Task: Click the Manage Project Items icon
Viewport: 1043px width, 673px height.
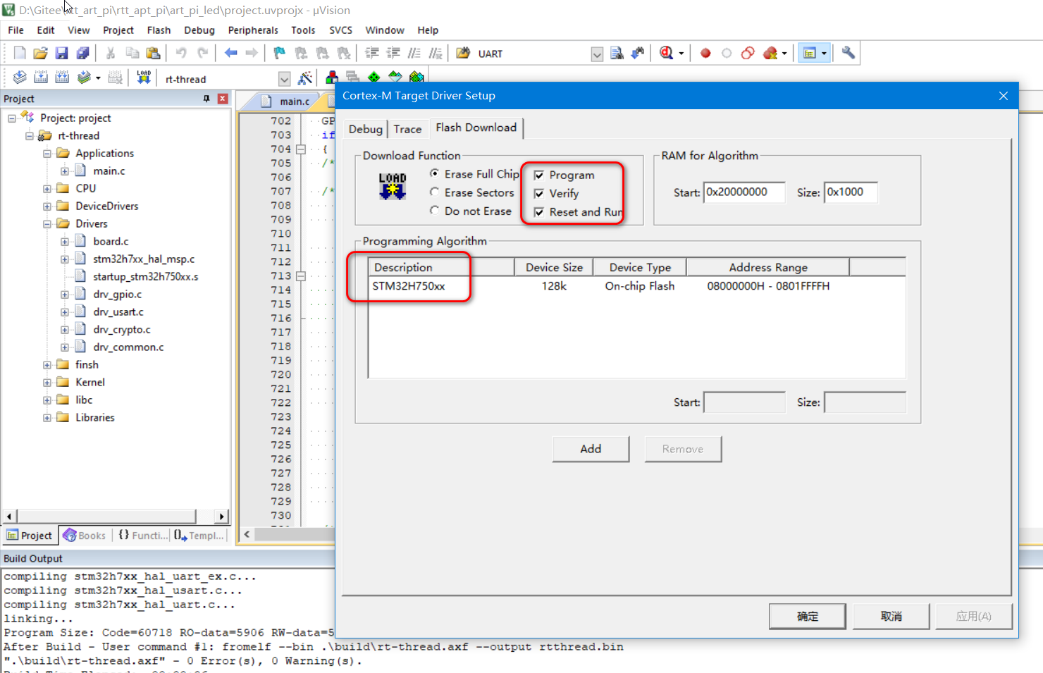Action: (331, 78)
